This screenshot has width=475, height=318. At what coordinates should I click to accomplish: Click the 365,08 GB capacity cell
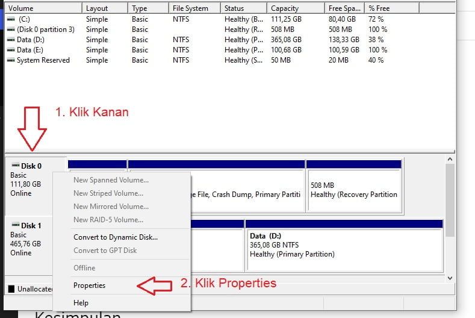coord(287,40)
